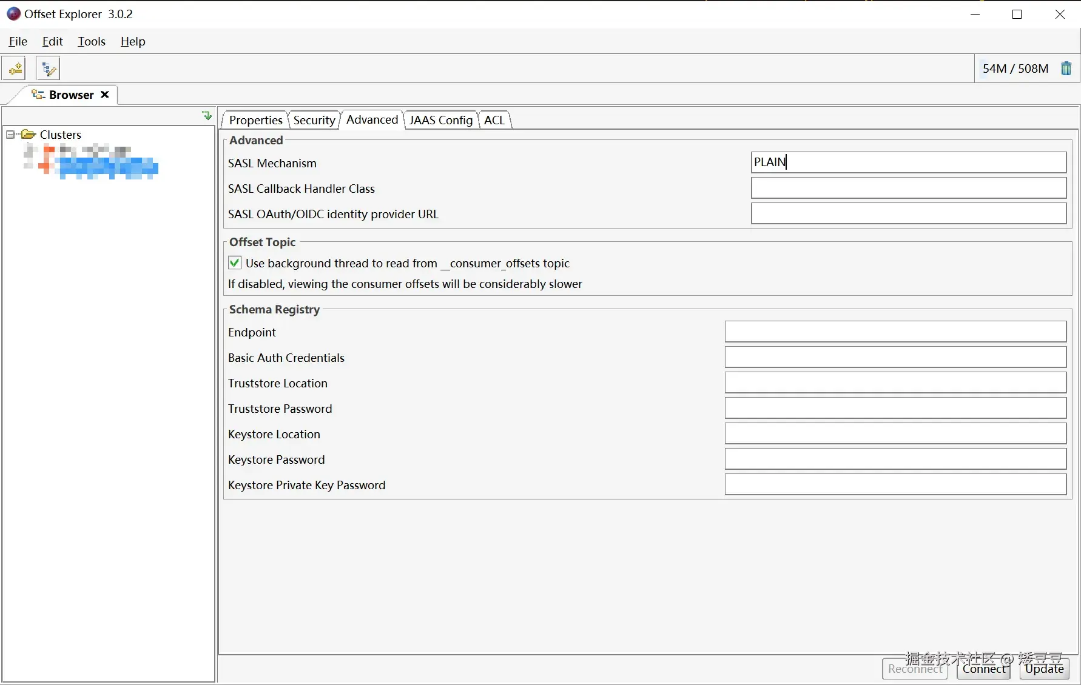This screenshot has height=685, width=1081.
Task: Click the trash can garbage collection icon
Action: click(1066, 68)
